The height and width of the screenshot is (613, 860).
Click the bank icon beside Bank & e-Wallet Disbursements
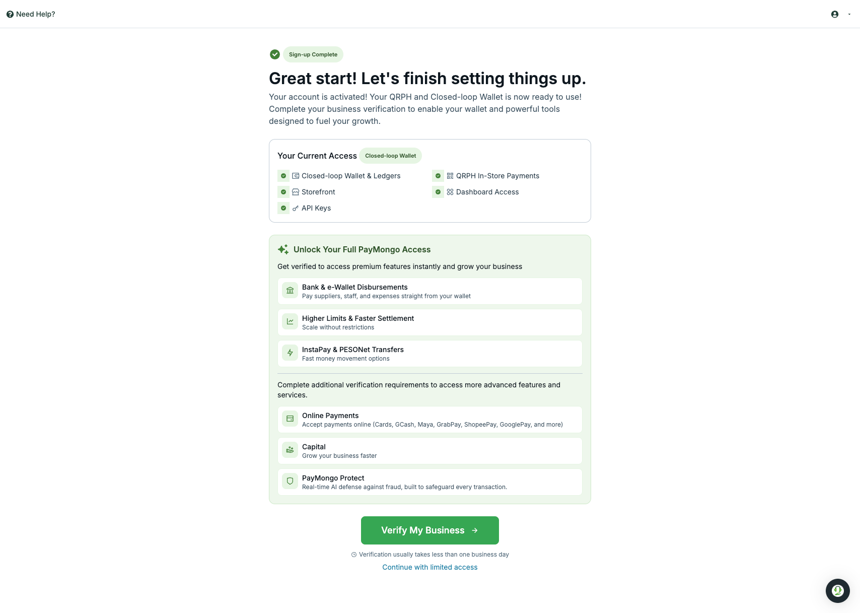290,290
